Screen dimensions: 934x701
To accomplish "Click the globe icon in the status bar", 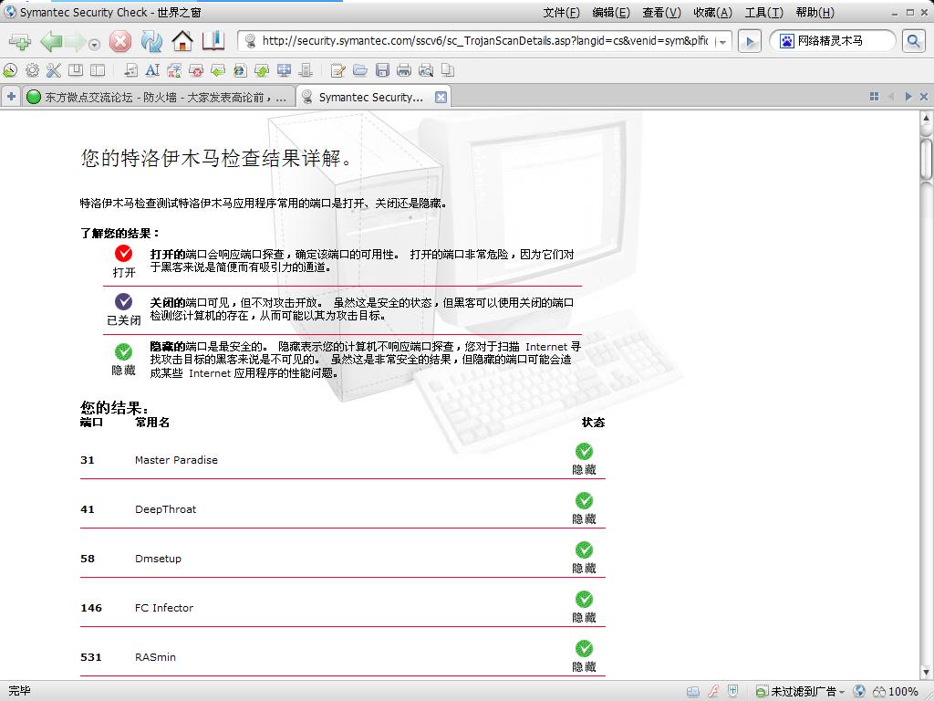I will [859, 692].
